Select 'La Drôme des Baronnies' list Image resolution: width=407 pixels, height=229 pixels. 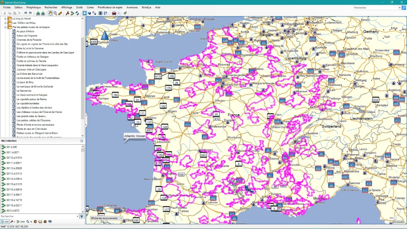coord(29,74)
